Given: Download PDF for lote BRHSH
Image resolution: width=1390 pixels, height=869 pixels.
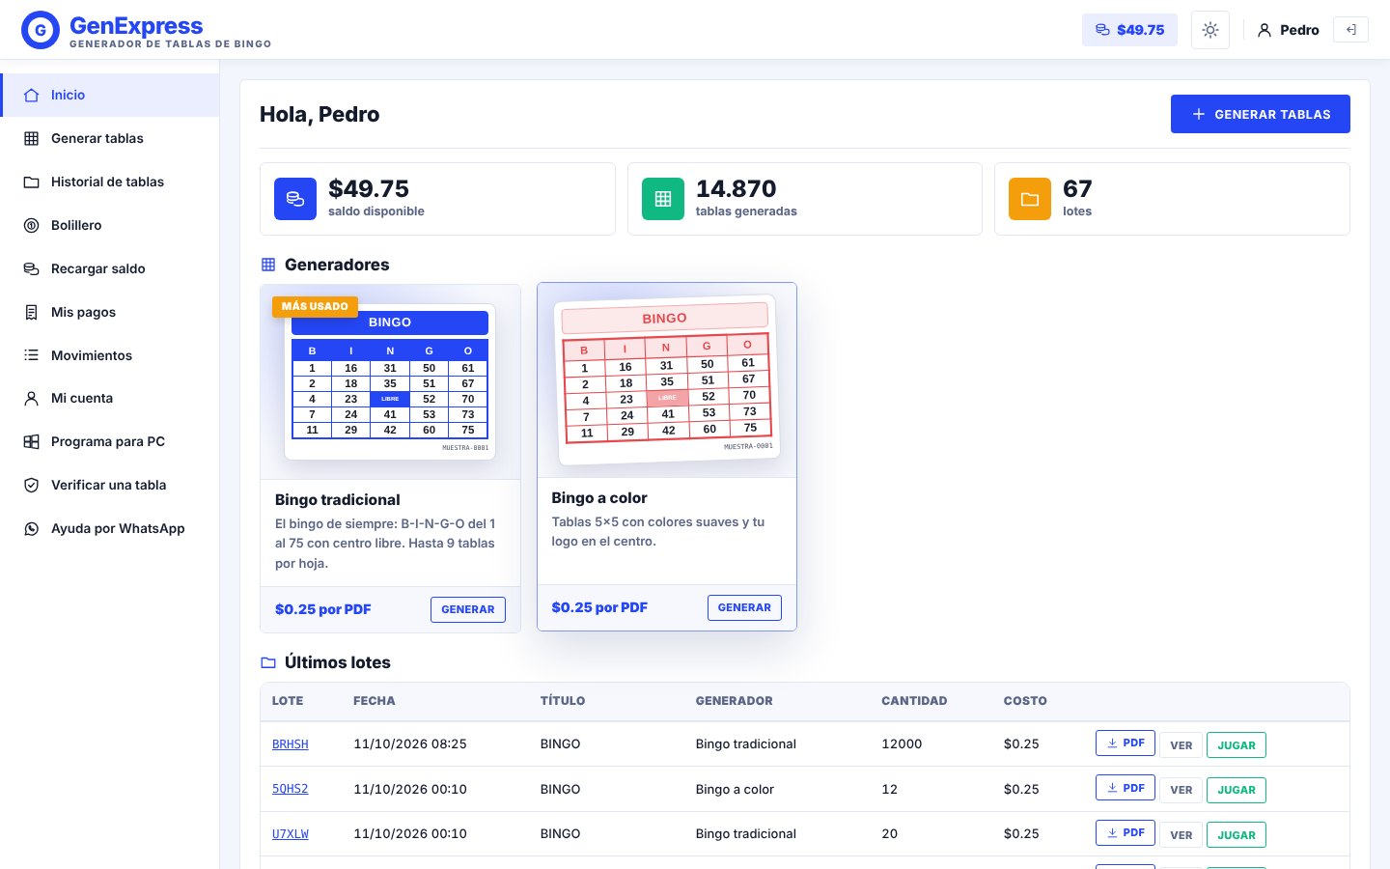Looking at the screenshot, I should (1126, 743).
